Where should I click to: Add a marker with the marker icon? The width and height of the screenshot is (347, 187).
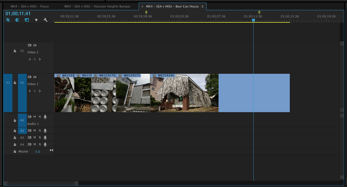[x=36, y=20]
